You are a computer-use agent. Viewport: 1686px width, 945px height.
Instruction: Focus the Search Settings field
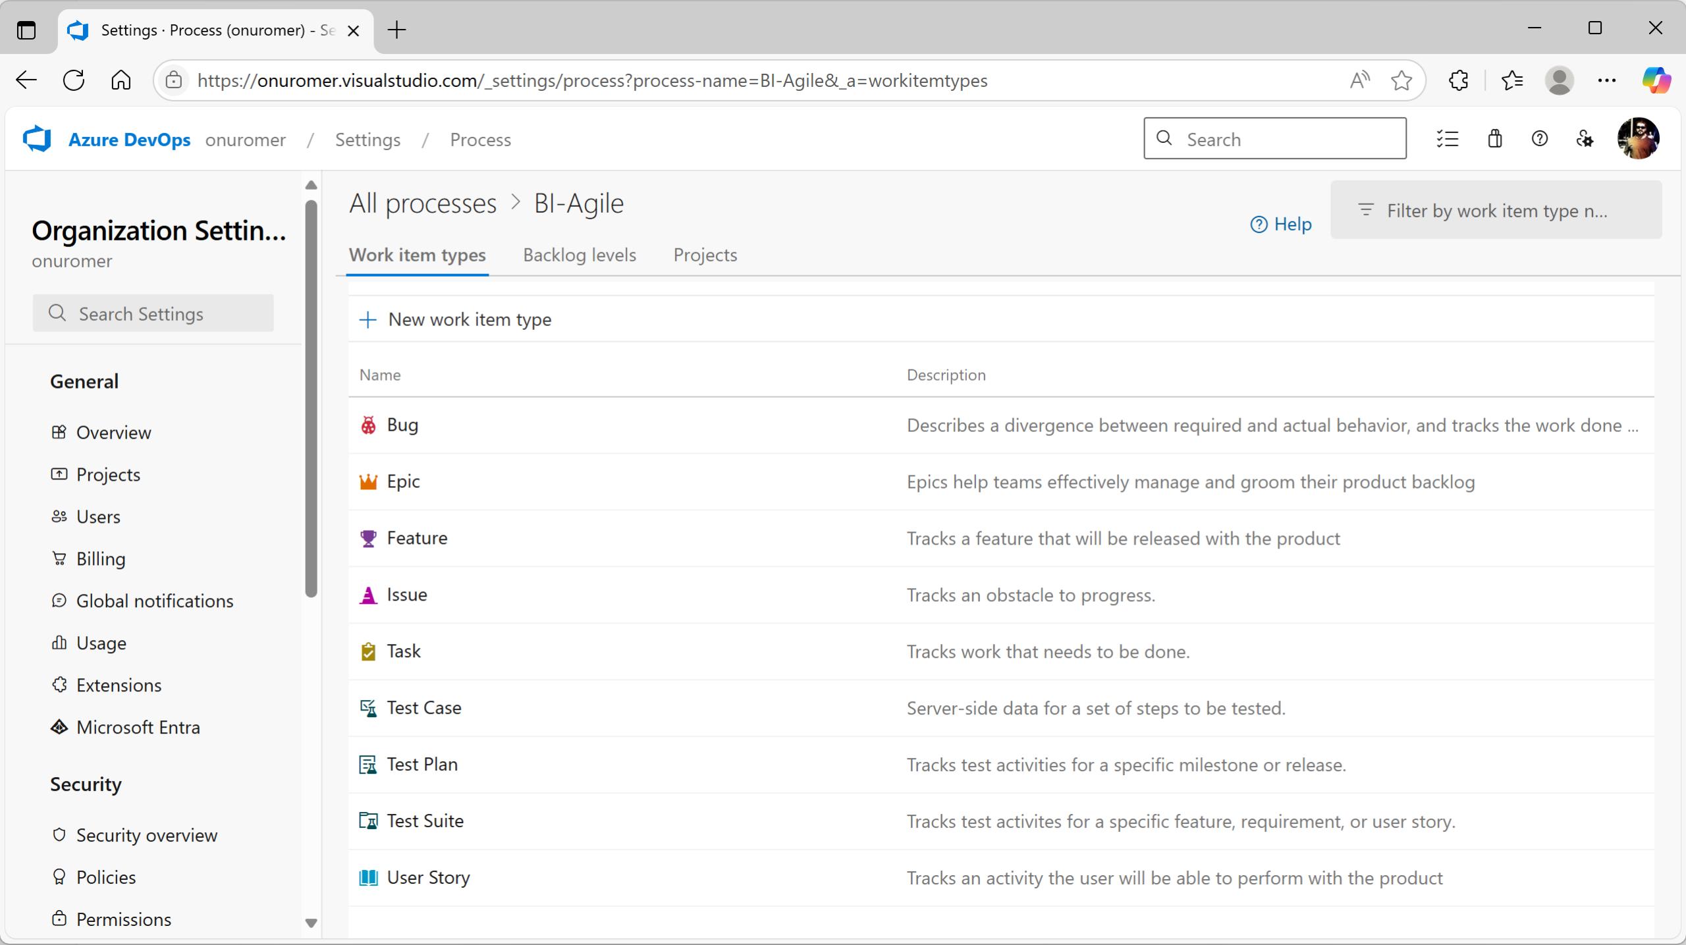click(x=153, y=313)
